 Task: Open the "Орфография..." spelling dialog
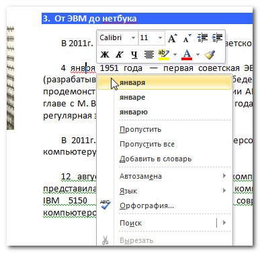tap(165, 205)
